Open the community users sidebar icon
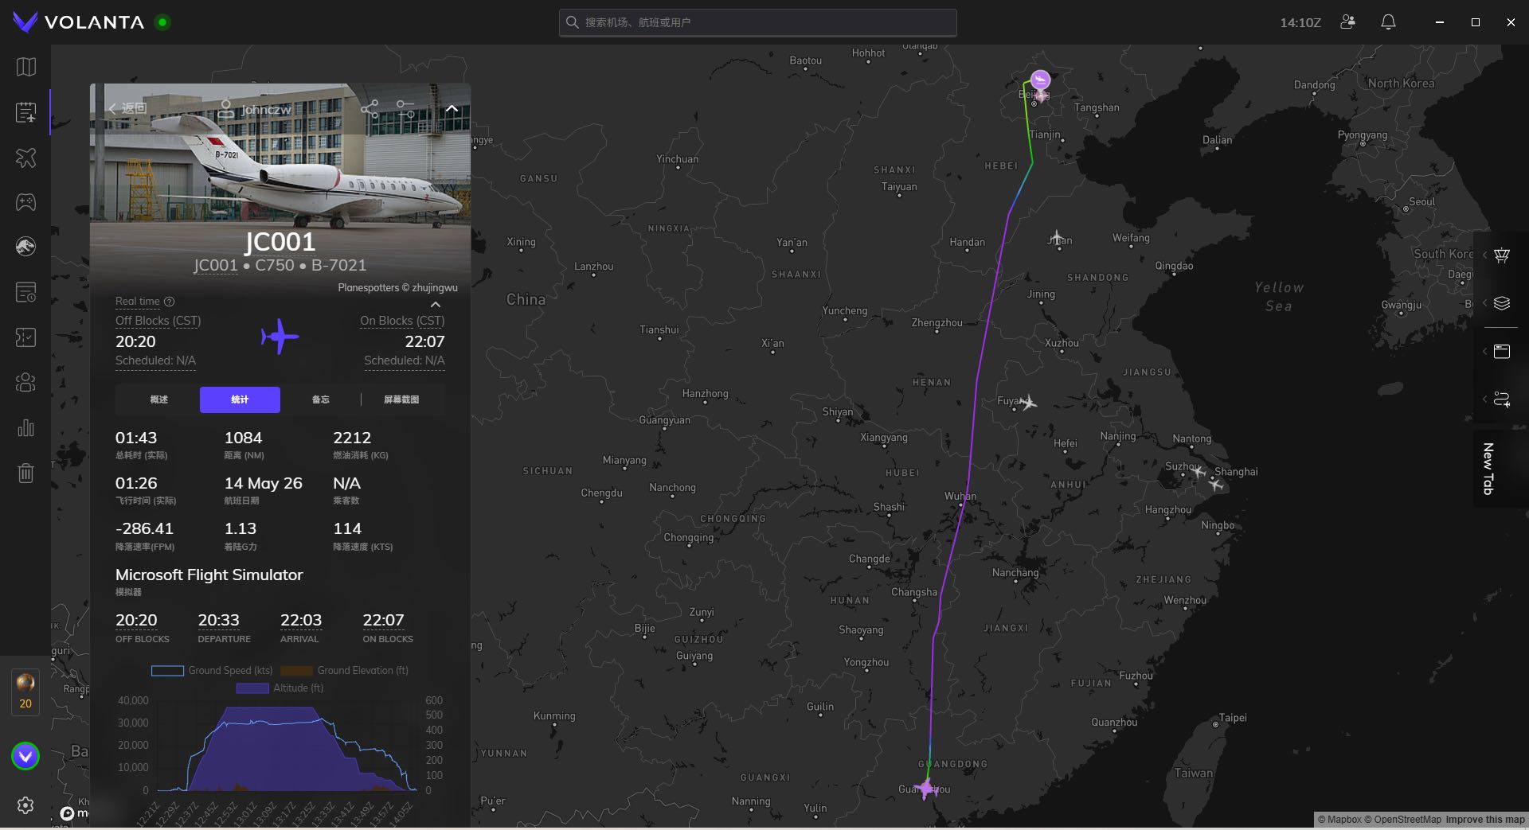Image resolution: width=1529 pixels, height=830 pixels. pyautogui.click(x=26, y=383)
